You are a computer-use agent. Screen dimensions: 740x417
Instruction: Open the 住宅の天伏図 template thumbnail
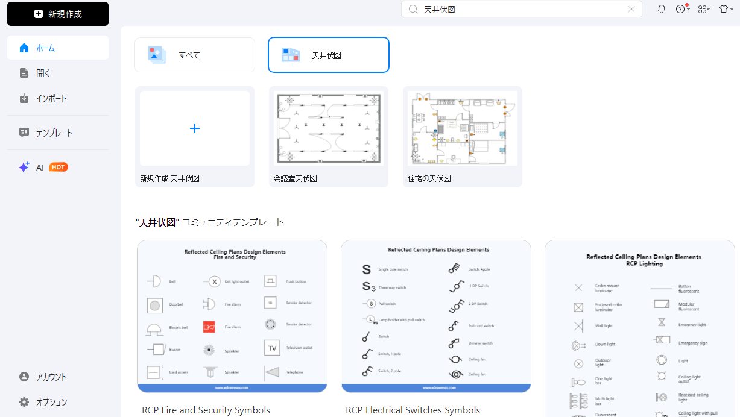[462, 128]
